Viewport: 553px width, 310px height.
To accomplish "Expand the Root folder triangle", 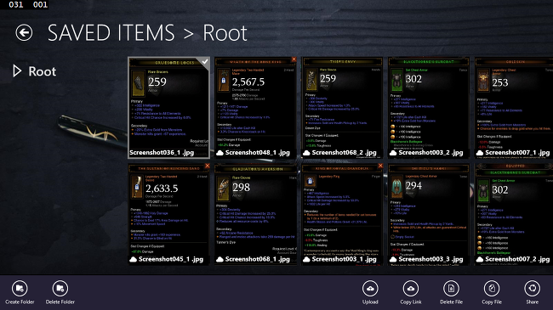I will coord(17,71).
